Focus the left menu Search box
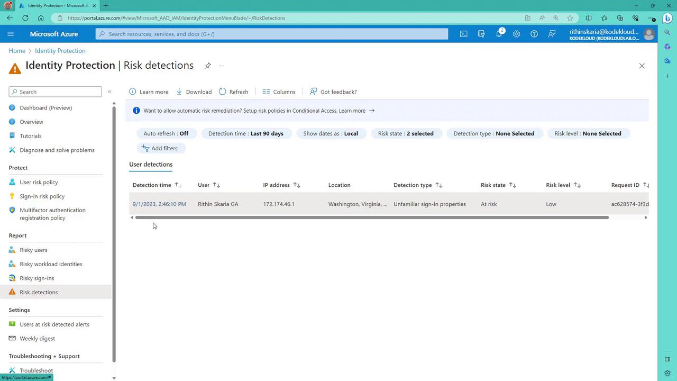 (55, 92)
